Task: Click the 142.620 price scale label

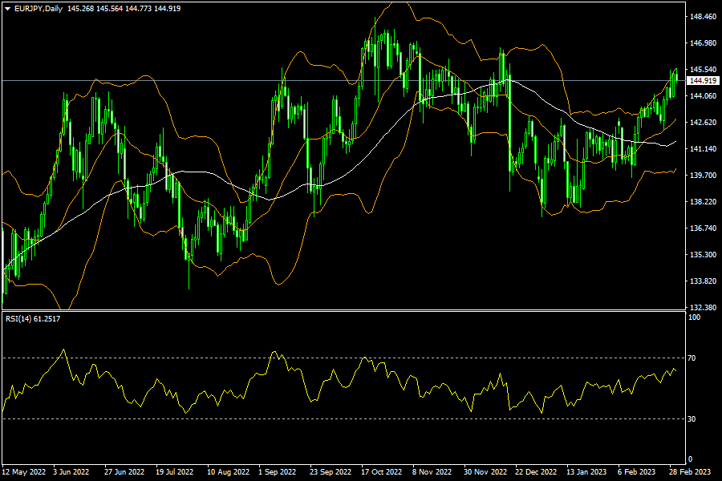Action: point(703,123)
